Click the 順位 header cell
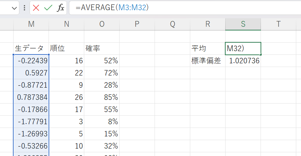Image resolution: width=301 pixels, height=156 pixels. [66, 49]
